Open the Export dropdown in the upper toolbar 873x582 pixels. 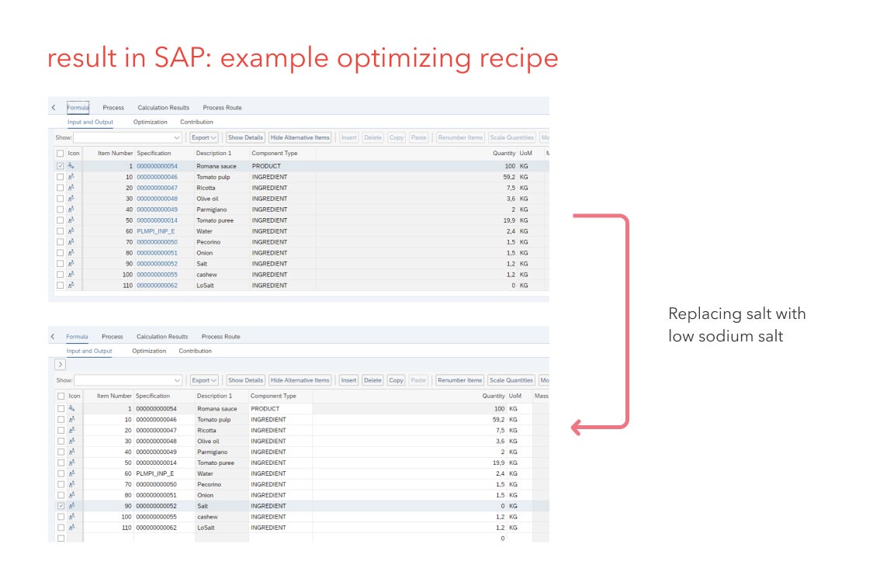(x=204, y=137)
